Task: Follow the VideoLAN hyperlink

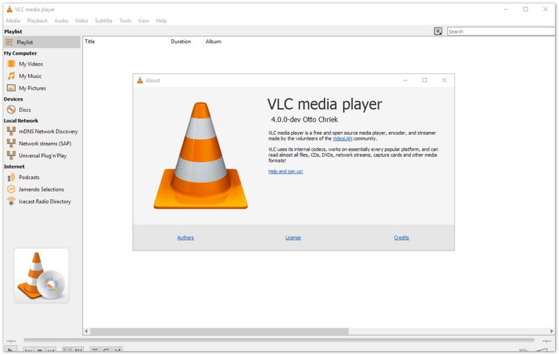Action: [x=342, y=138]
